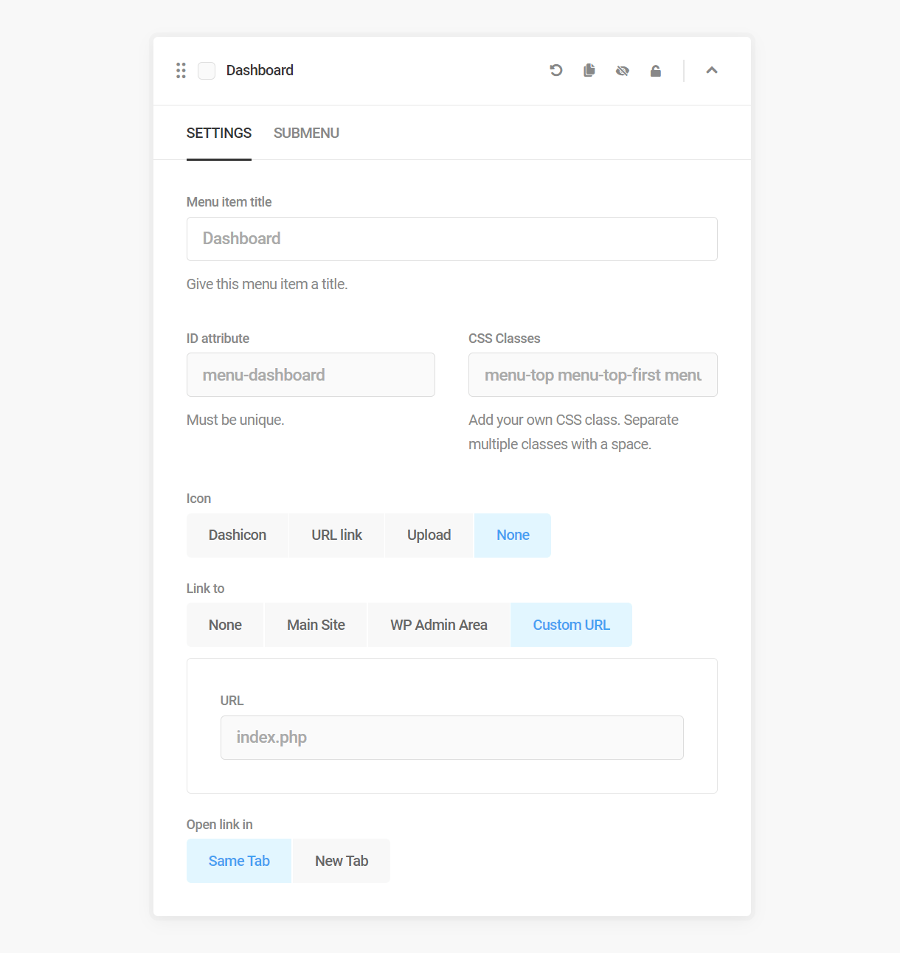Click the CSS Classes input field
Viewport: 900px width, 953px height.
[x=593, y=375]
